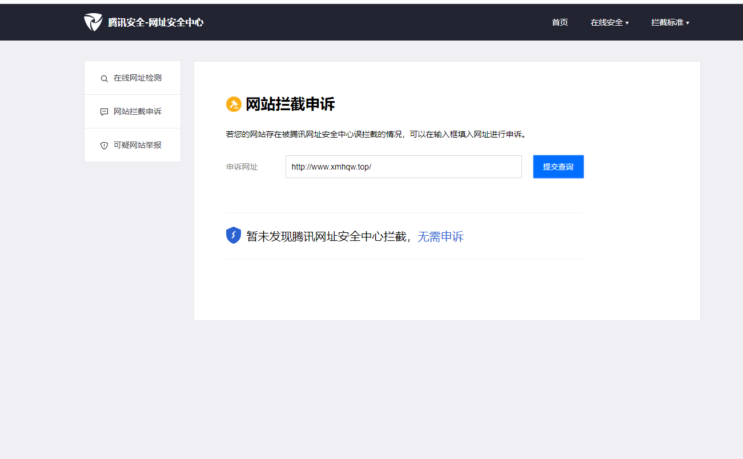
Task: Click the blue shield result icon
Action: pos(234,235)
